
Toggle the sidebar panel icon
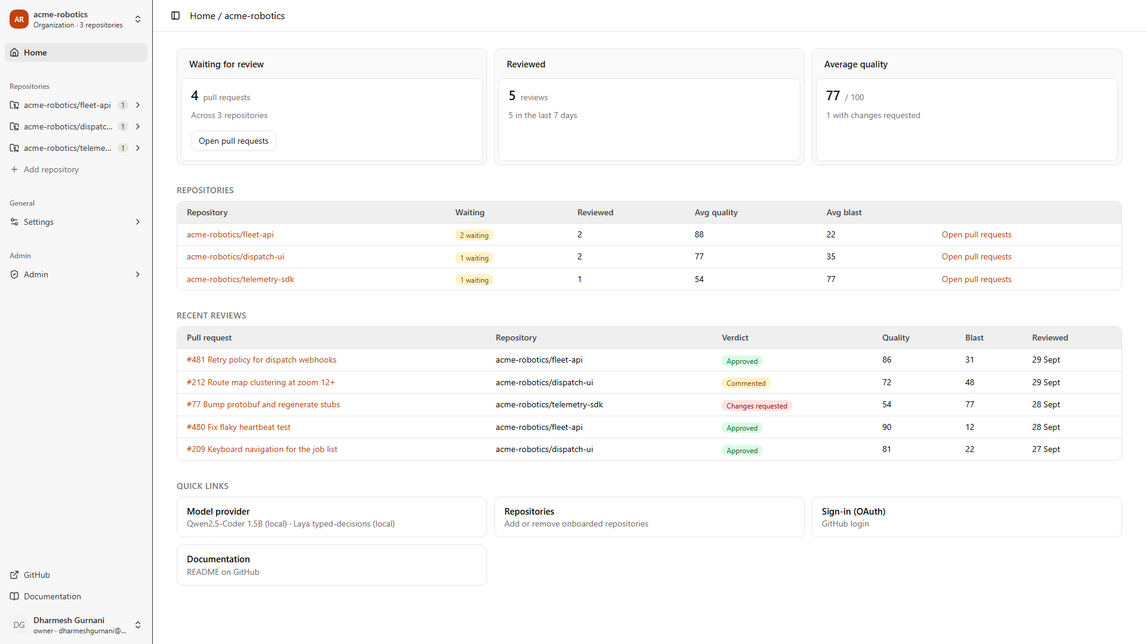(x=175, y=16)
